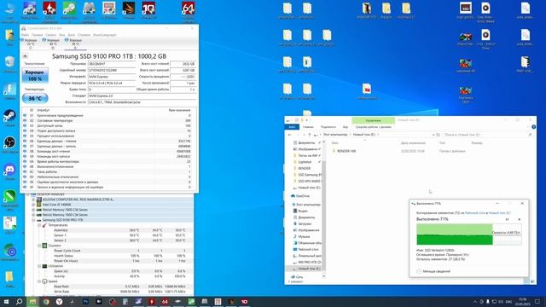The height and width of the screenshot is (307, 546).
Task: Open Диск menu in CrystalDiskInfo
Action: 71,35
